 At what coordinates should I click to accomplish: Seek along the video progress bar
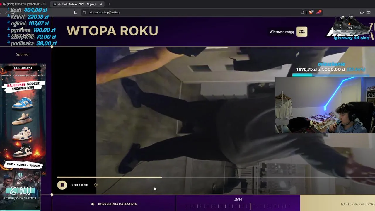click(216, 177)
